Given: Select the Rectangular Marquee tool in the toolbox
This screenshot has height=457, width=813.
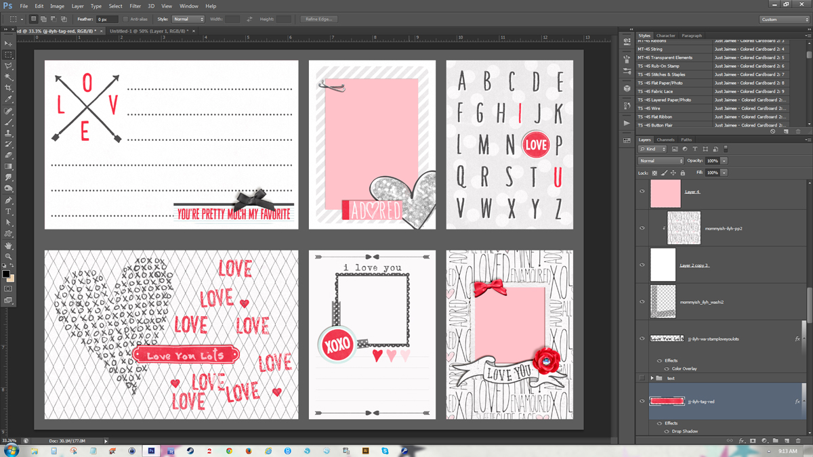Looking at the screenshot, I should pyautogui.click(x=9, y=55).
